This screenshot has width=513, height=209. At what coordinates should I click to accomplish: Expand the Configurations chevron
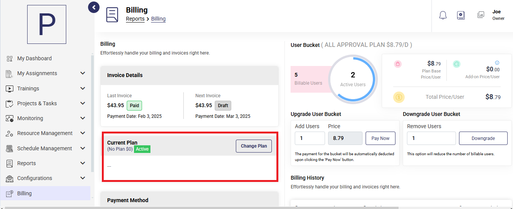[83, 178]
